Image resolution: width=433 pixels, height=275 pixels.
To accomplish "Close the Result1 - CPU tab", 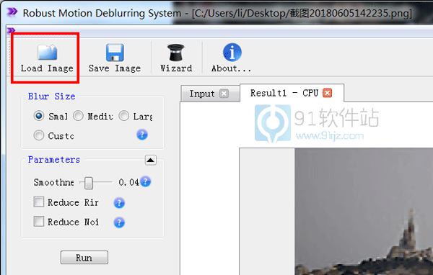I will (328, 93).
